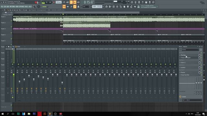
Task: Open the Playlist view from toolbar
Action: [106, 6]
